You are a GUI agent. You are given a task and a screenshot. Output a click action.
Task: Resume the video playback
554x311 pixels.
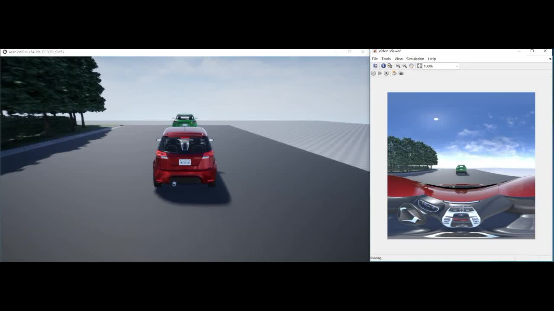(380, 73)
